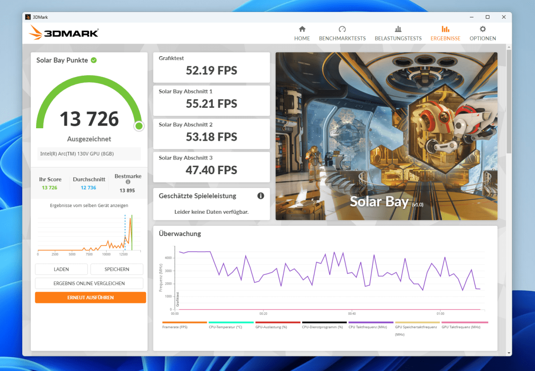Click the Optionen gear icon

[482, 29]
